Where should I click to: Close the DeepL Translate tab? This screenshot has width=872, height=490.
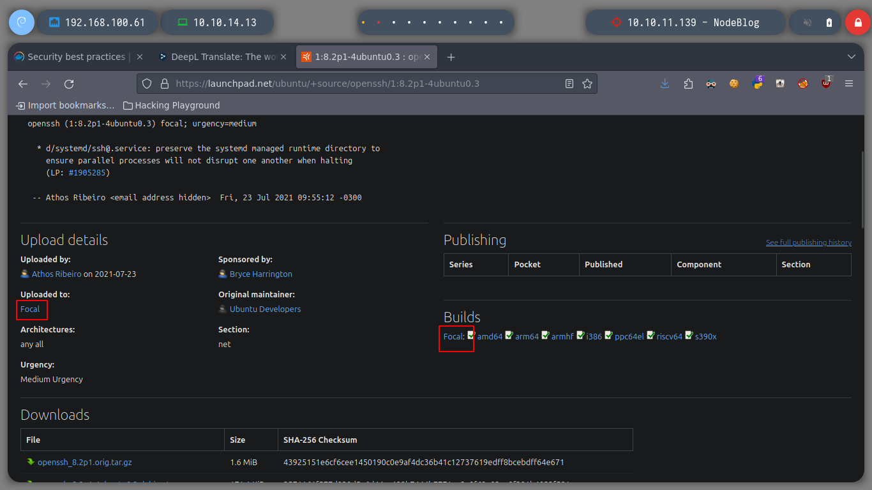tap(283, 57)
